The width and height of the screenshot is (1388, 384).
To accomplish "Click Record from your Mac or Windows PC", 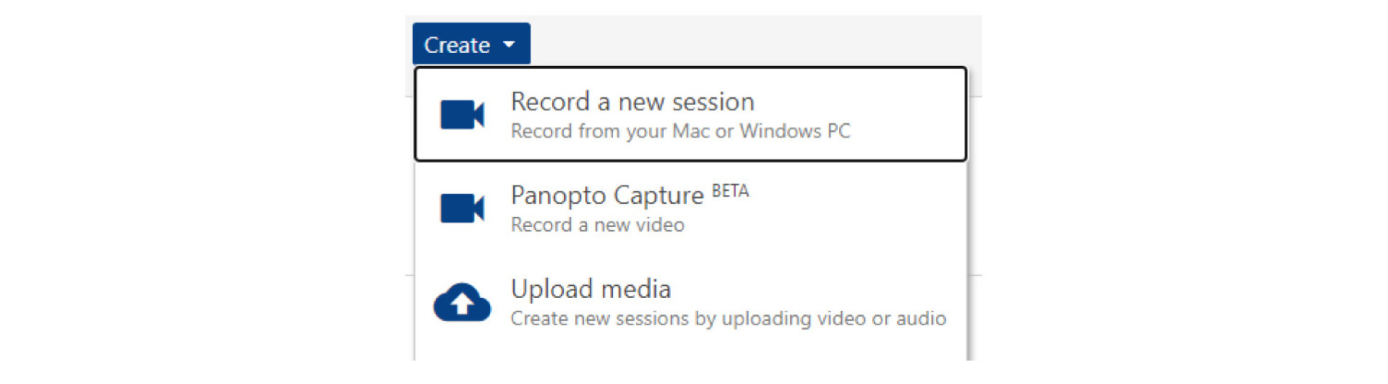I will point(680,132).
